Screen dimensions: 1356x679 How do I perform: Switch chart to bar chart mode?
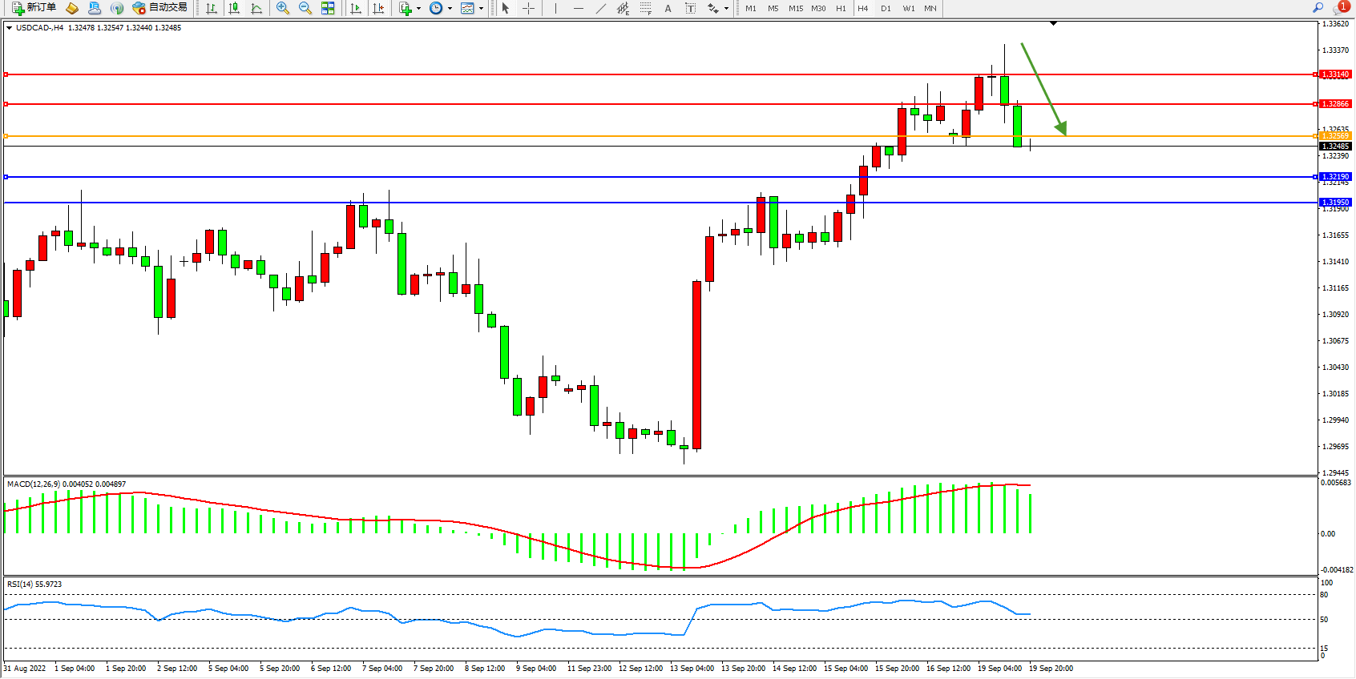pyautogui.click(x=212, y=8)
